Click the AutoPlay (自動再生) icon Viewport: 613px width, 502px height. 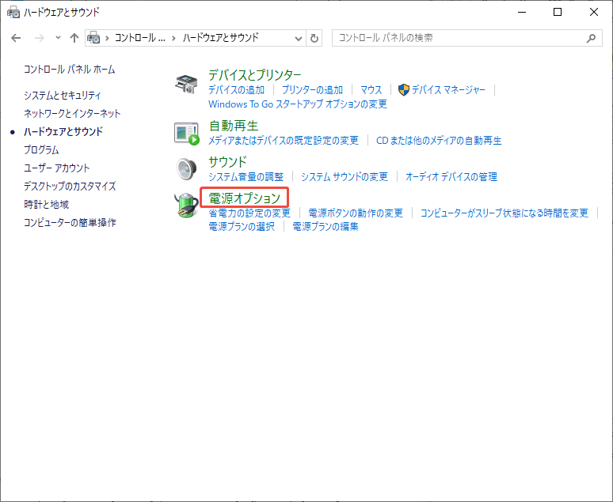click(187, 133)
